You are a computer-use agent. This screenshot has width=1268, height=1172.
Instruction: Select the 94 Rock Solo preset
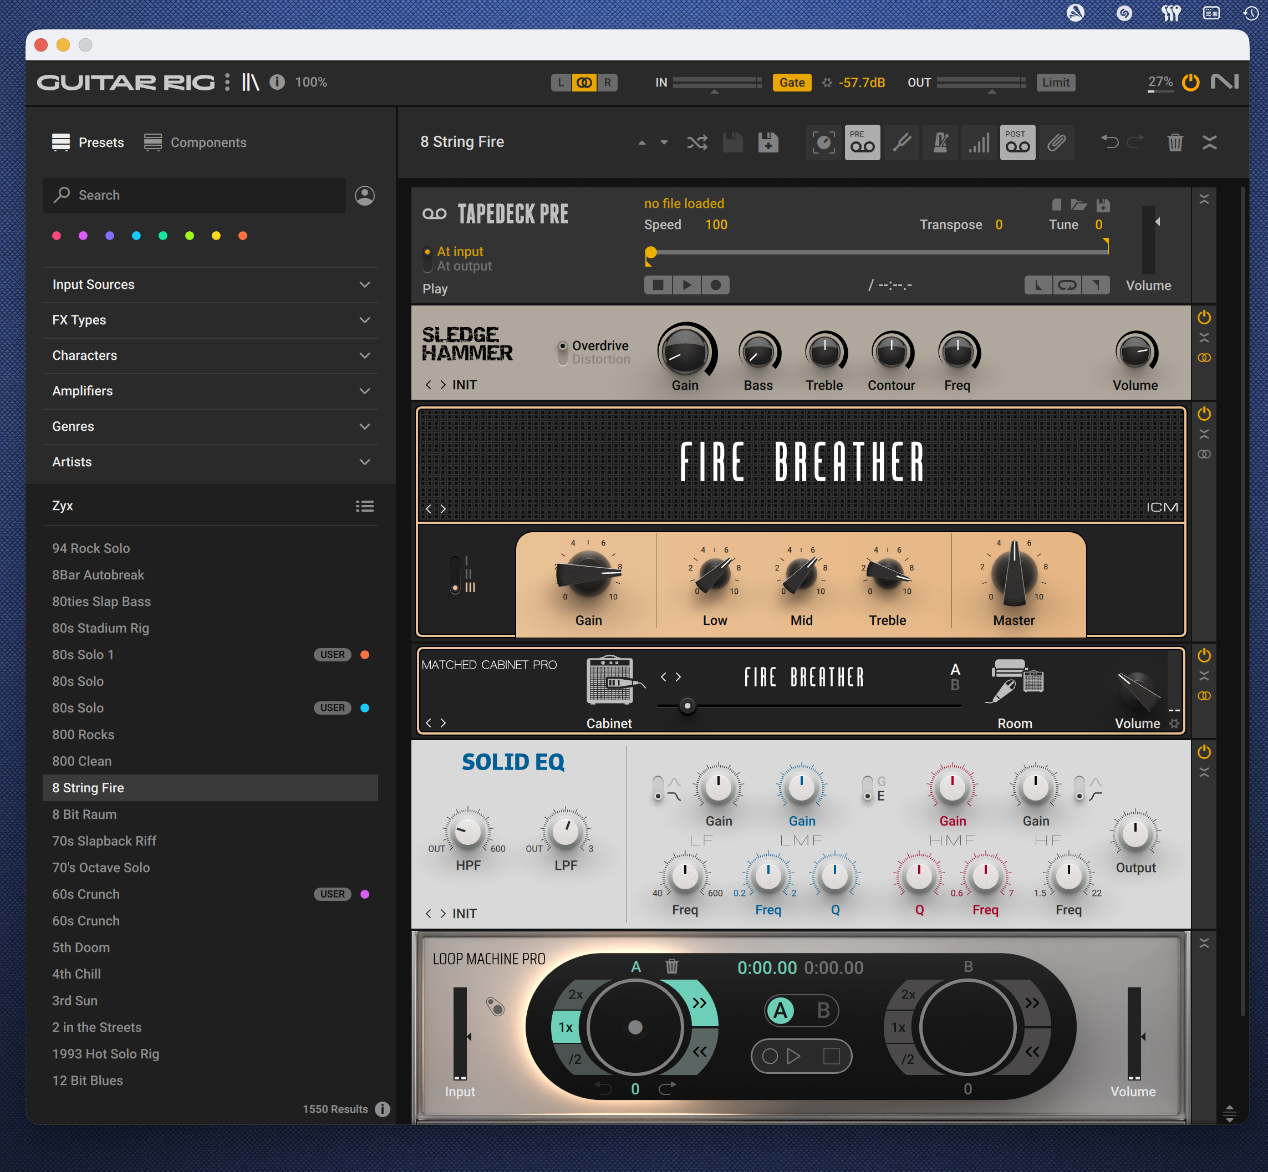[x=211, y=549]
